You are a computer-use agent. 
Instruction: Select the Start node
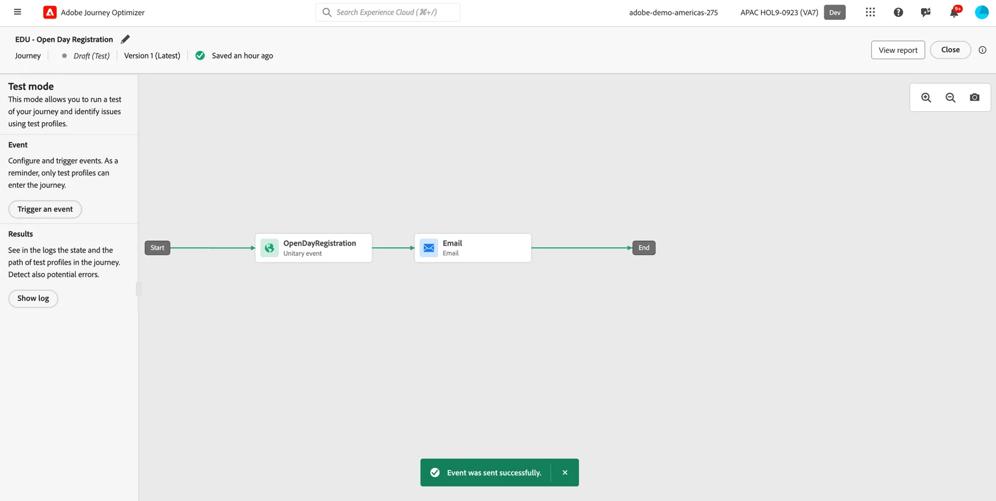(157, 248)
